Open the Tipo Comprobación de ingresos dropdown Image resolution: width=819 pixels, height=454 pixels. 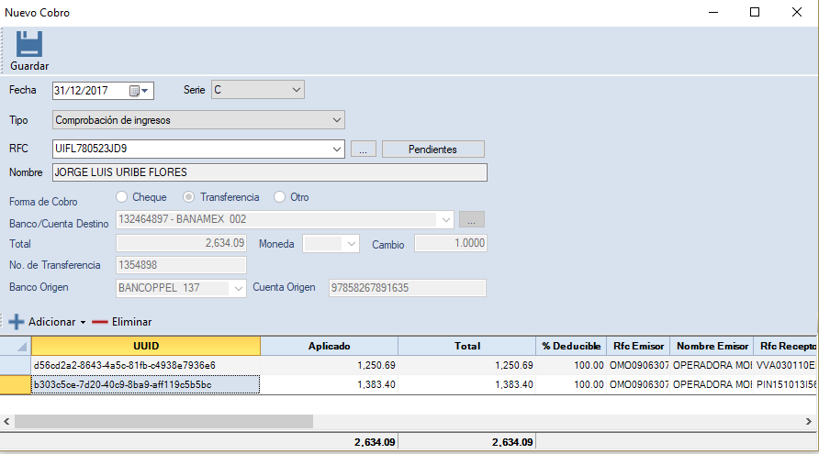pyautogui.click(x=336, y=120)
